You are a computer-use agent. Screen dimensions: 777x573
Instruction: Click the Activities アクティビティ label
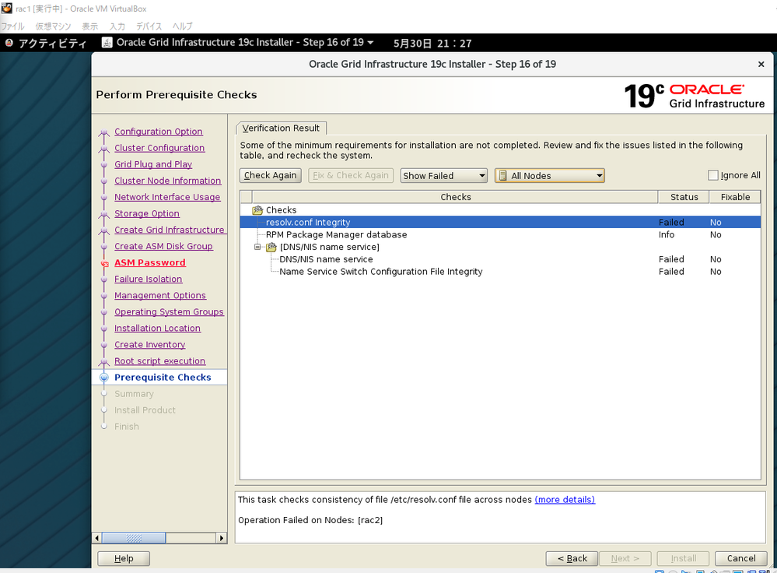(x=53, y=43)
